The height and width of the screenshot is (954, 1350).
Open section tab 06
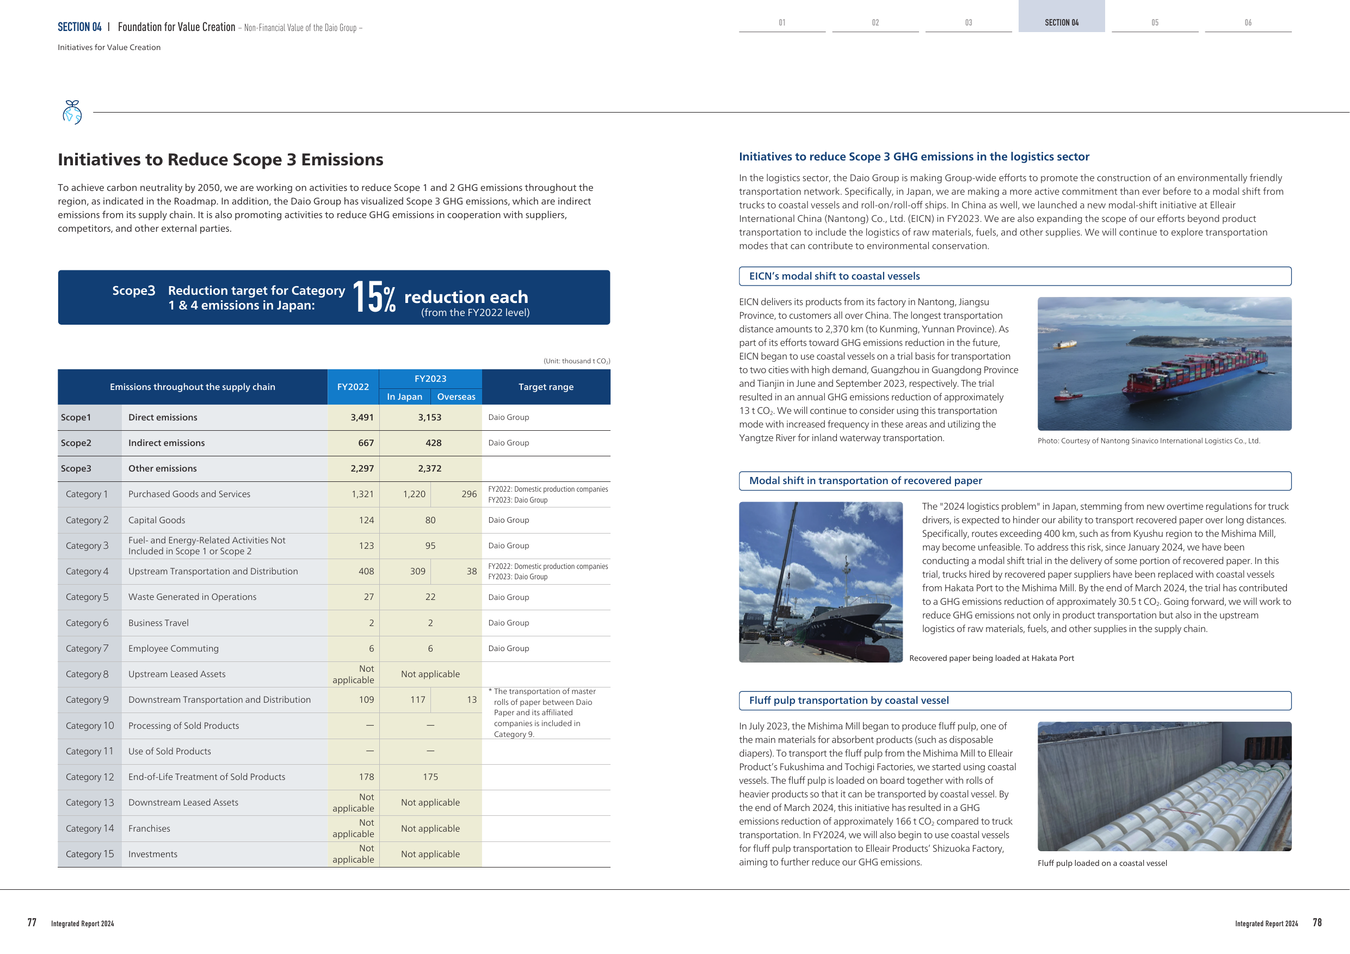[x=1248, y=22]
